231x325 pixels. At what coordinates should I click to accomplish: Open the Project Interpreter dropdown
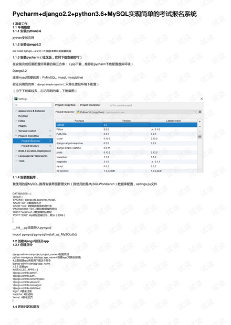coord(136,112)
